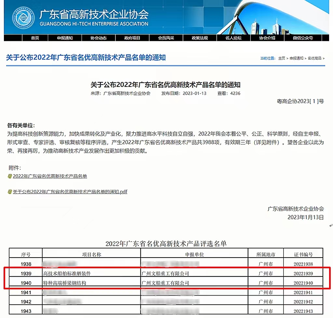Screen dimensions: 333x318
Task: Open the 首页 navigation item
Action: (x=35, y=38)
